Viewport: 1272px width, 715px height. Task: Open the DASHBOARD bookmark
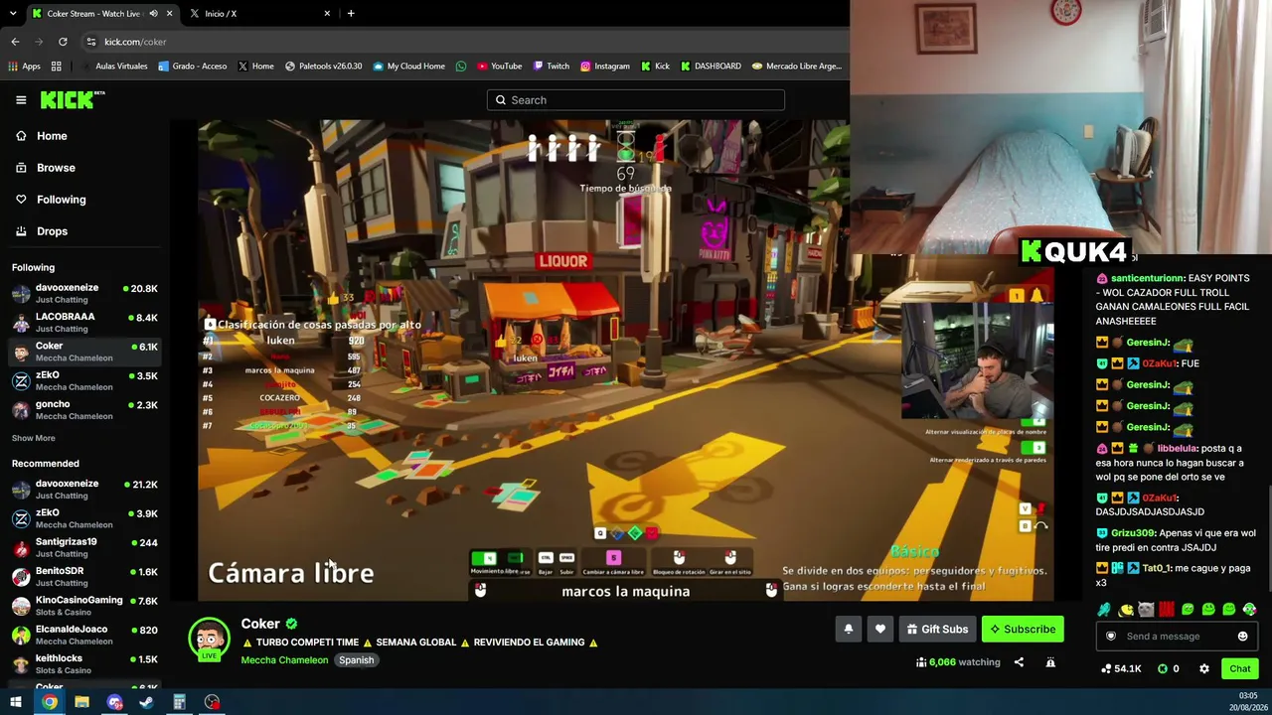coord(710,67)
